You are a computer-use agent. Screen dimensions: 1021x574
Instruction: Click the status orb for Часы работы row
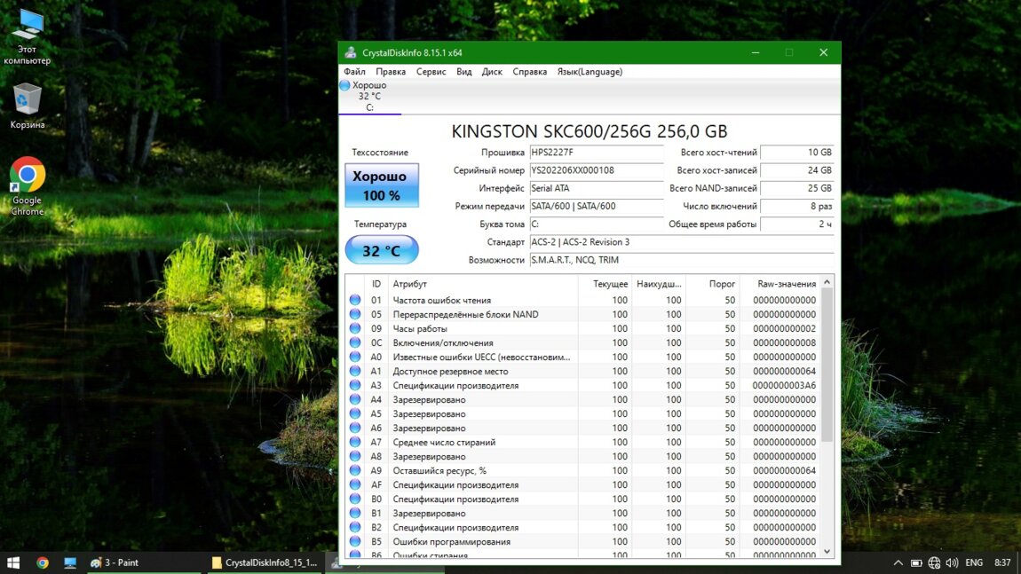click(x=355, y=329)
